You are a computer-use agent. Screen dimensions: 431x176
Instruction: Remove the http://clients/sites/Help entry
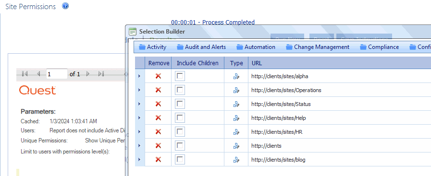(158, 118)
